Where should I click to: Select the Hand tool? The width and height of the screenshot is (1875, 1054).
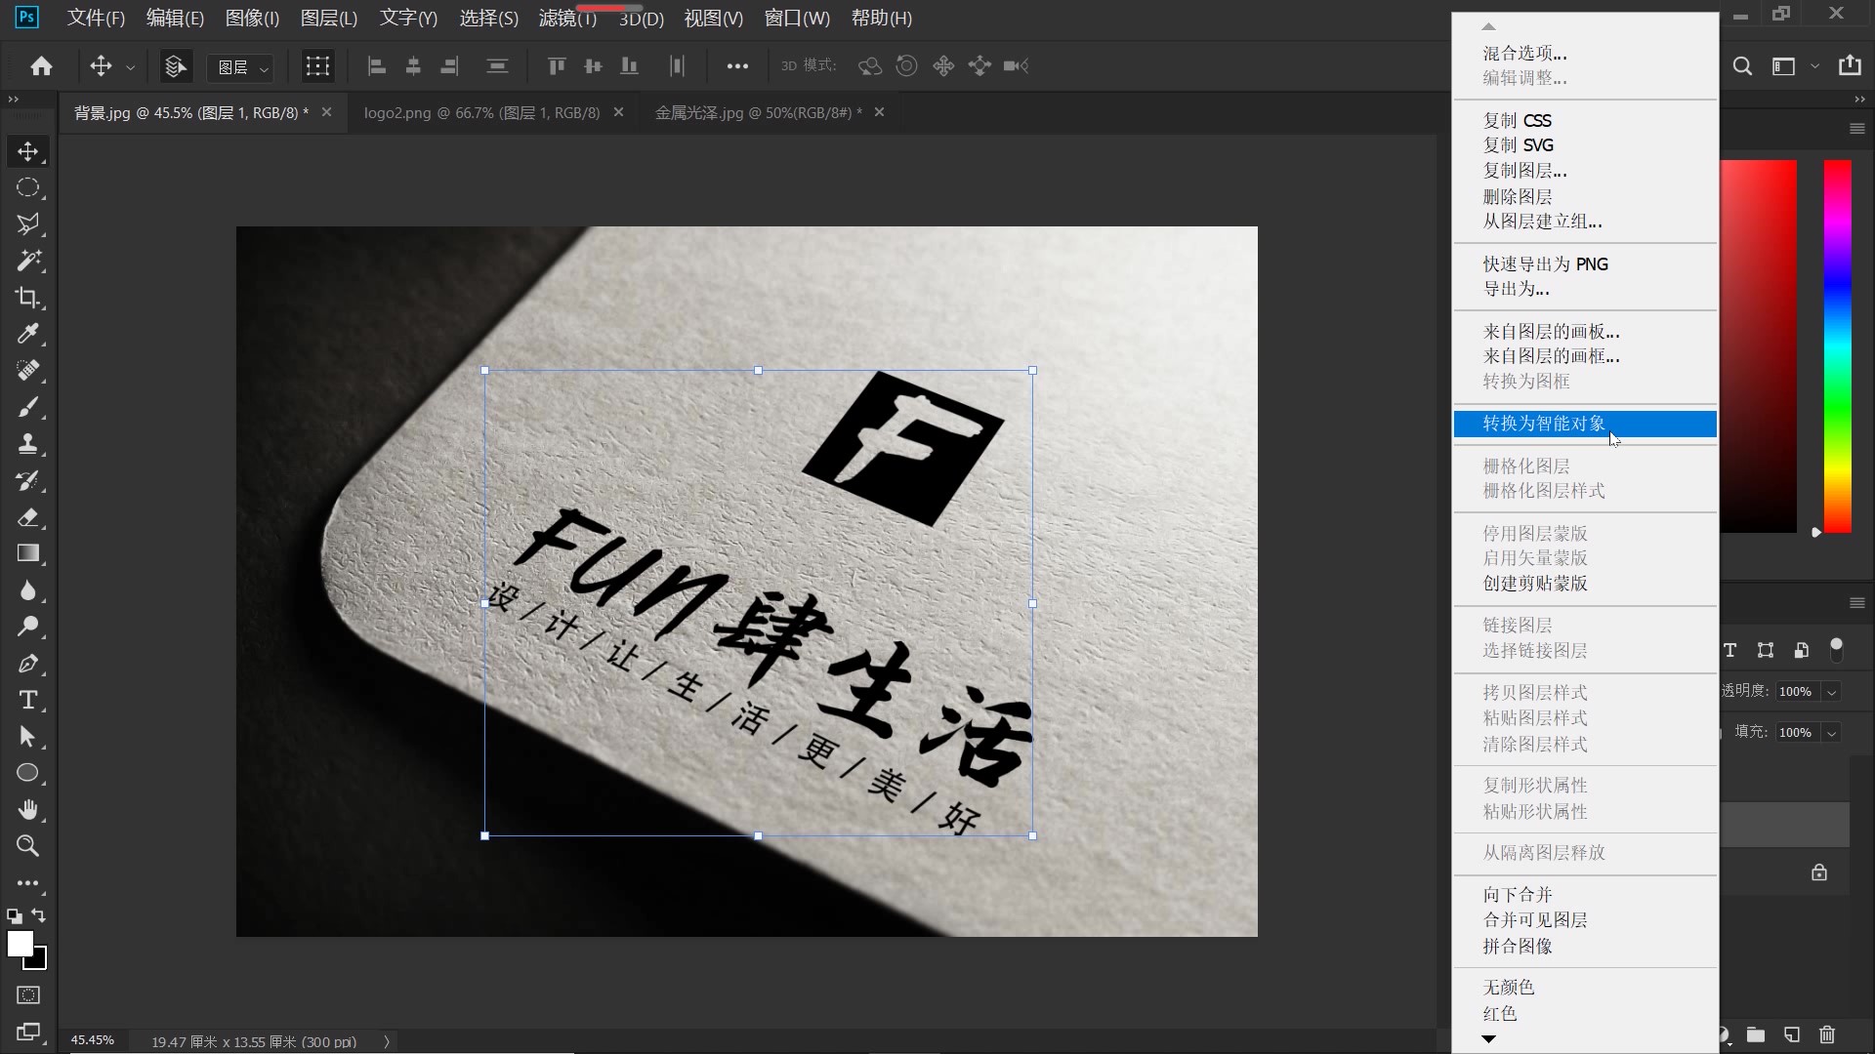pyautogui.click(x=28, y=810)
